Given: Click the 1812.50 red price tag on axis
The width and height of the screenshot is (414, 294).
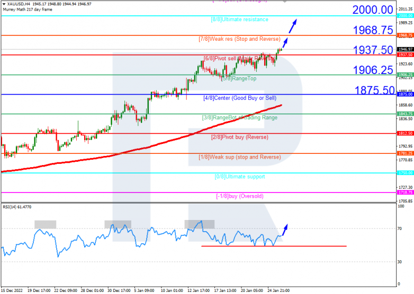Looking at the screenshot, I should tap(406, 134).
